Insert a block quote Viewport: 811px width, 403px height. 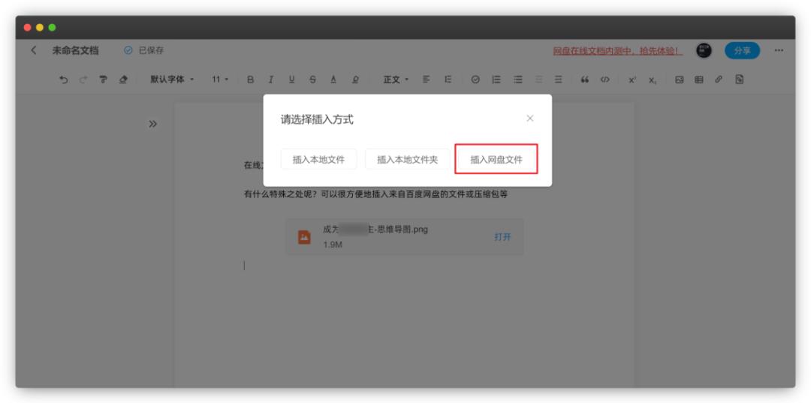click(x=585, y=80)
